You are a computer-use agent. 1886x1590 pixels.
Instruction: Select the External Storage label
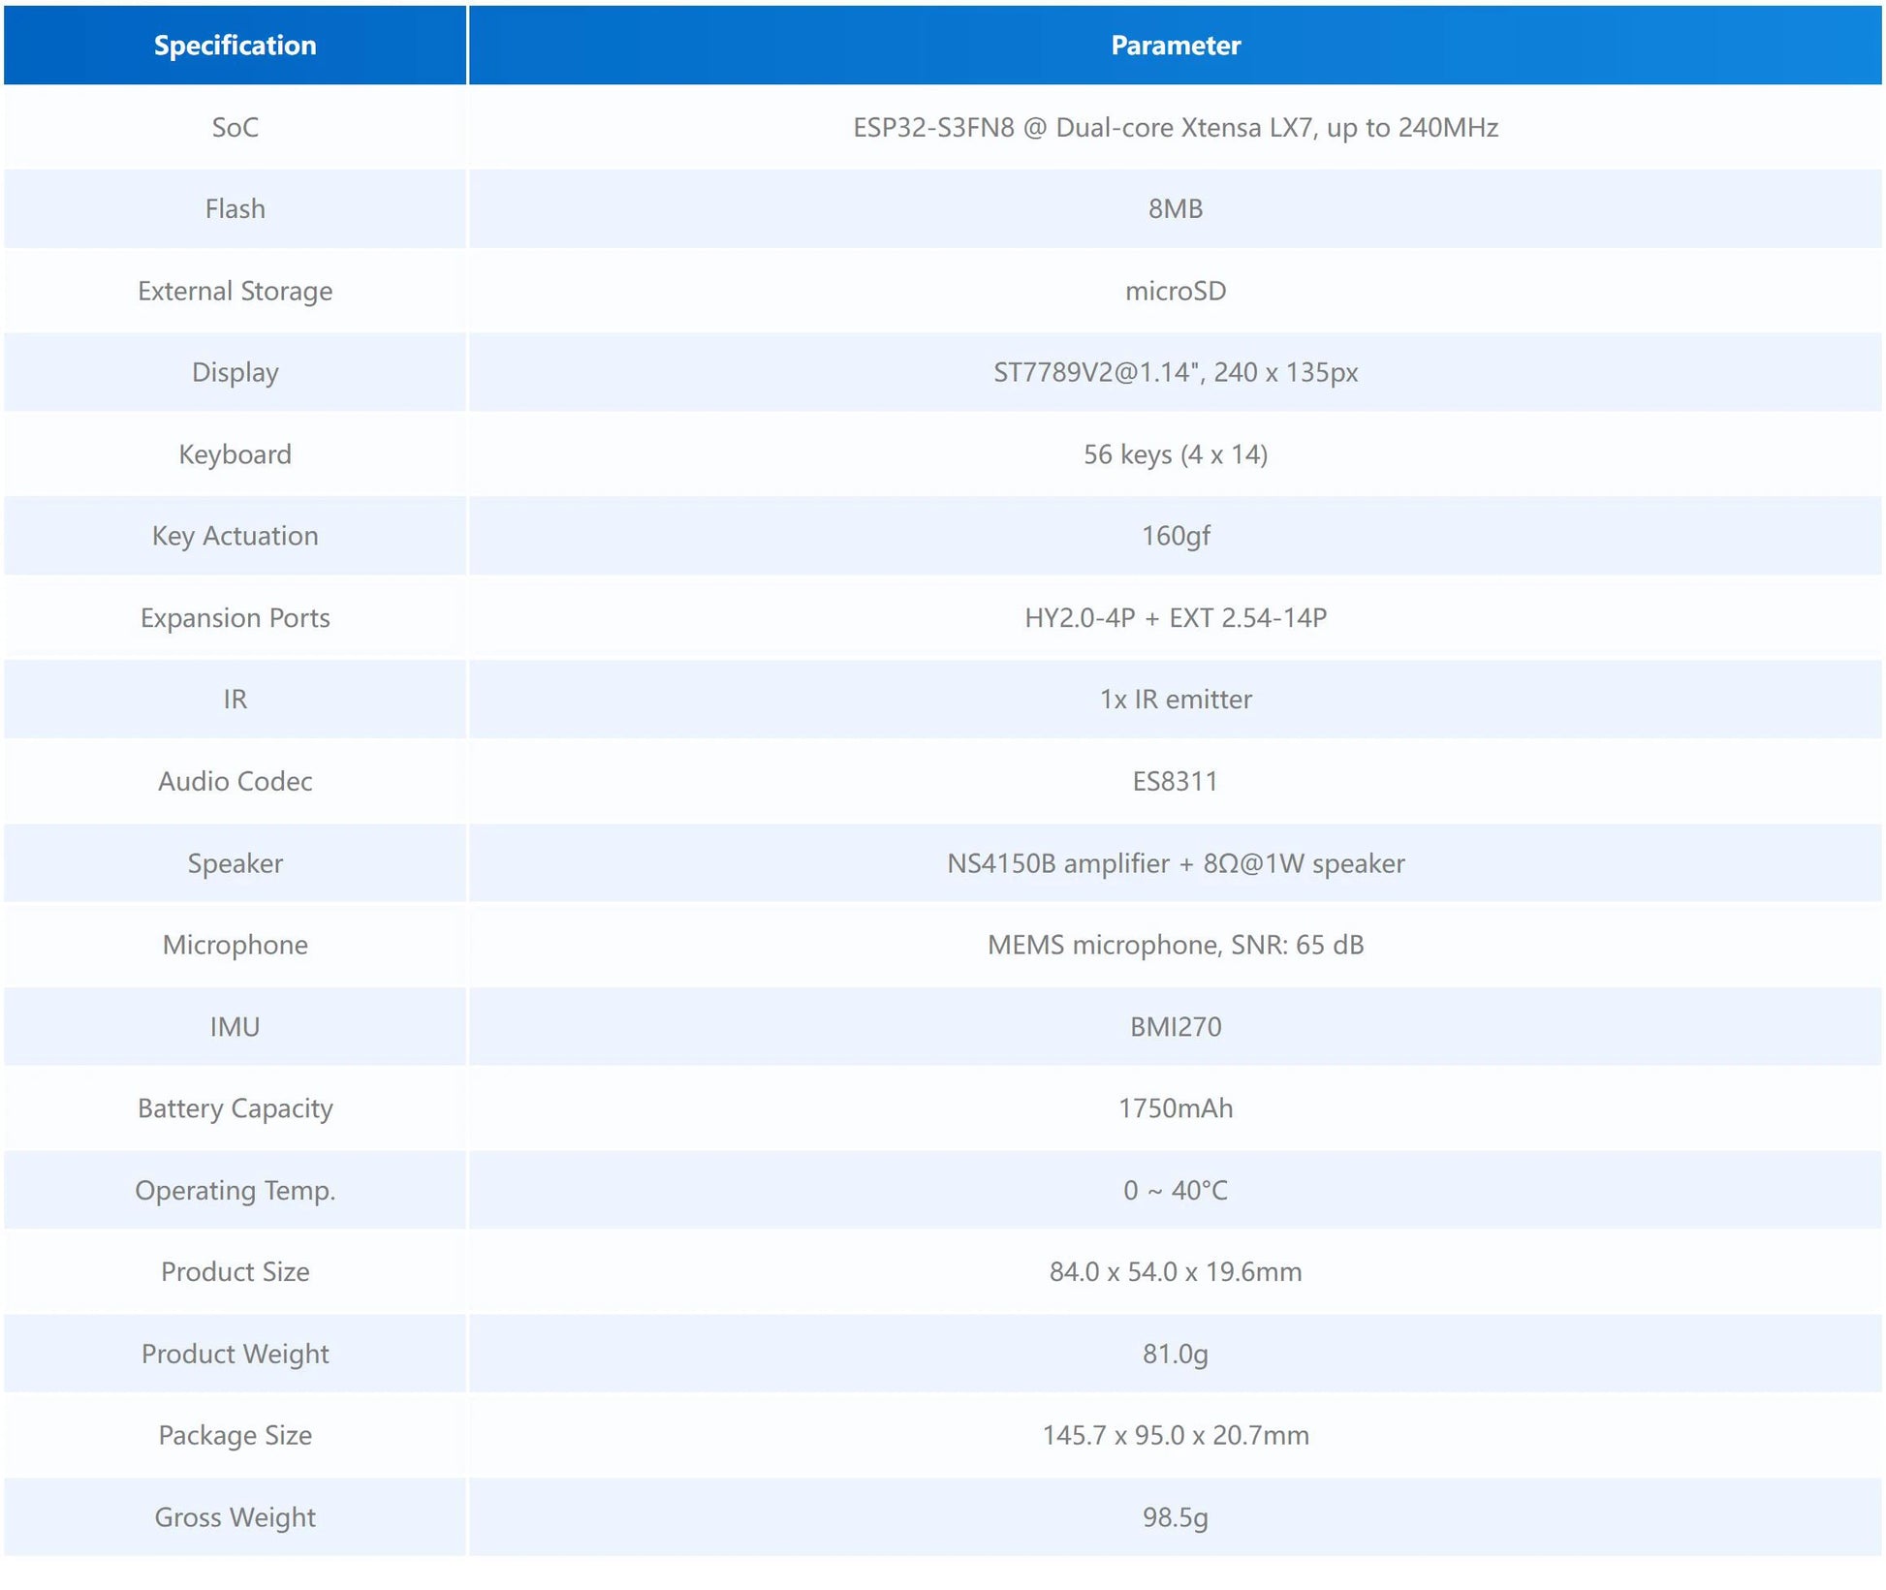tap(235, 291)
